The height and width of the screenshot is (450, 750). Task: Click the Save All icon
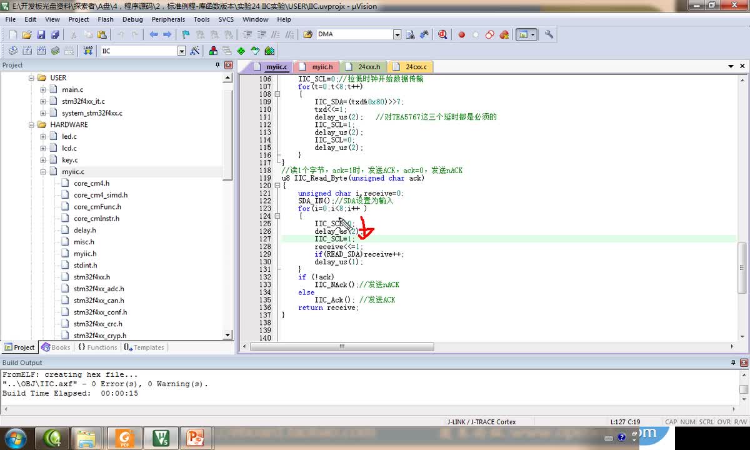point(54,34)
